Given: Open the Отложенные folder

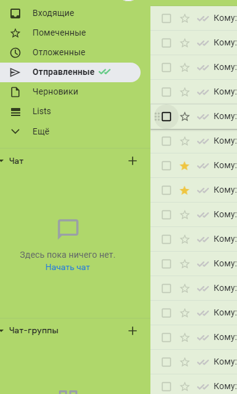Looking at the screenshot, I should pos(59,52).
